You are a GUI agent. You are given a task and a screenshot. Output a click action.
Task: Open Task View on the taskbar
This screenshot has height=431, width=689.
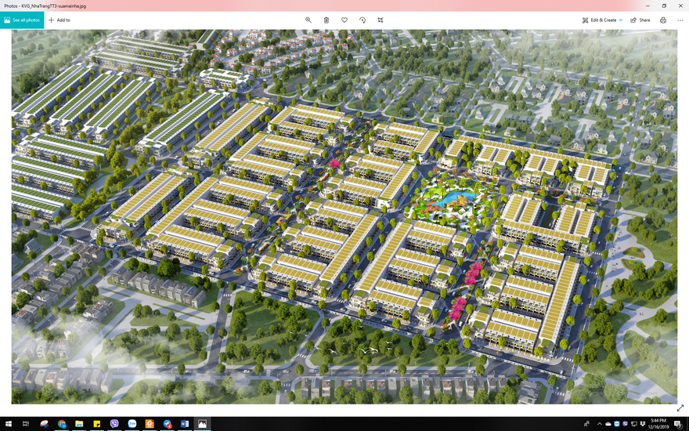click(x=26, y=423)
